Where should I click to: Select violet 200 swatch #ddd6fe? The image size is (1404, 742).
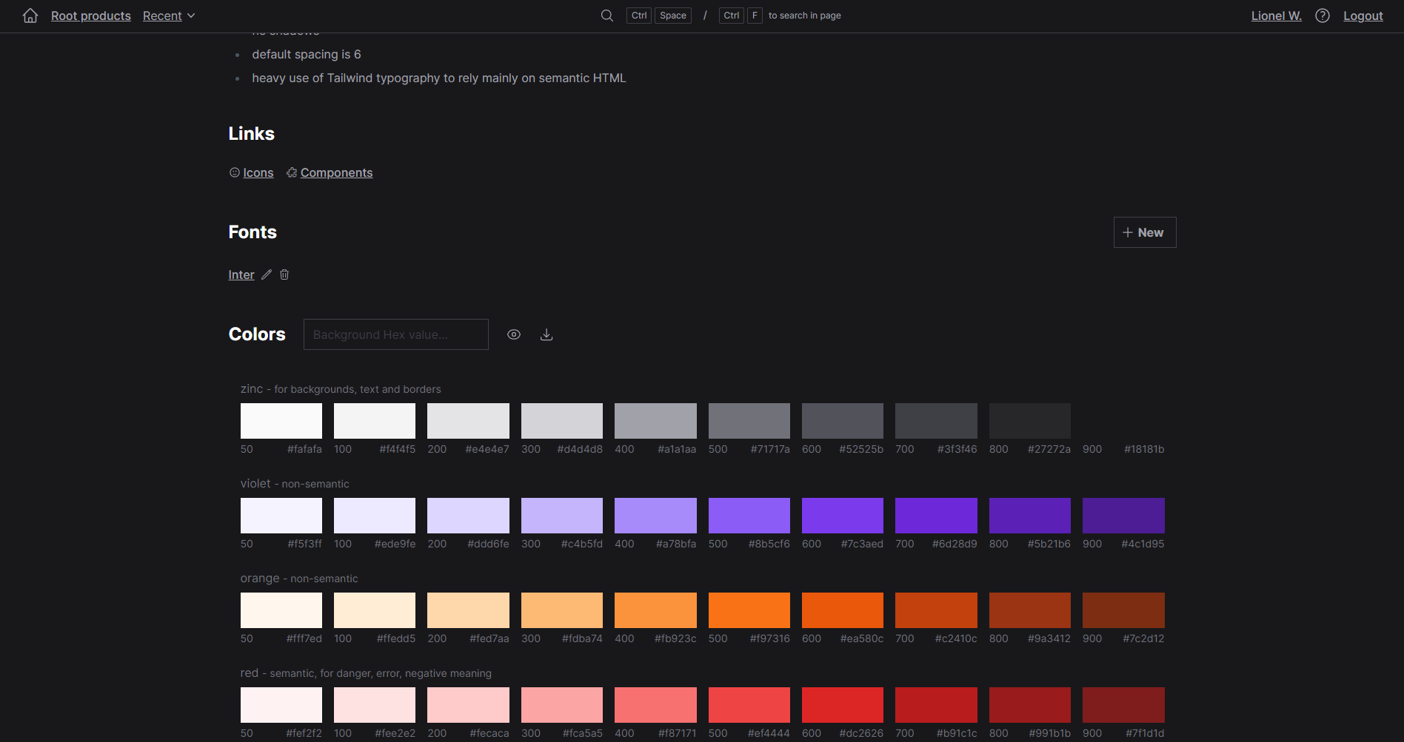[x=468, y=516]
